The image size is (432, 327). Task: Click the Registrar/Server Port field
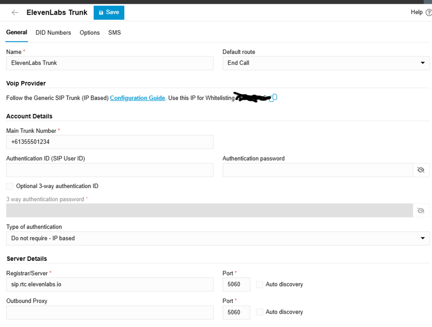[236, 284]
